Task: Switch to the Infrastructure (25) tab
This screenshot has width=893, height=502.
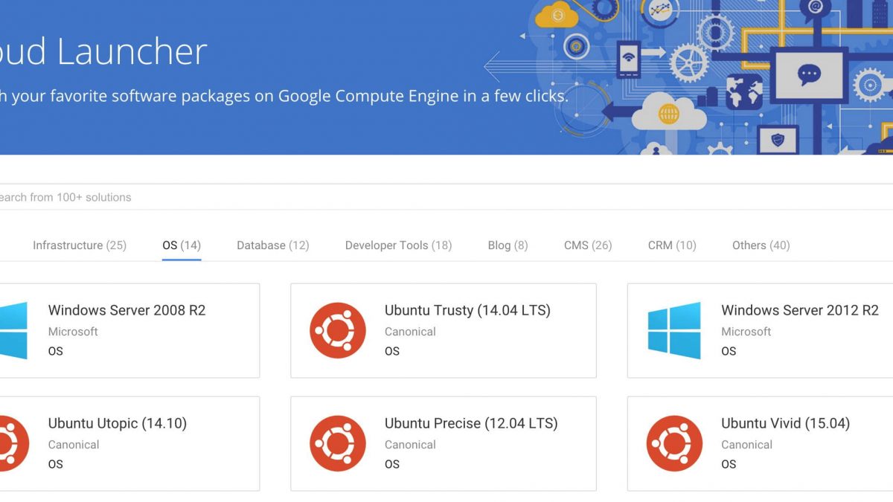Action: (80, 245)
